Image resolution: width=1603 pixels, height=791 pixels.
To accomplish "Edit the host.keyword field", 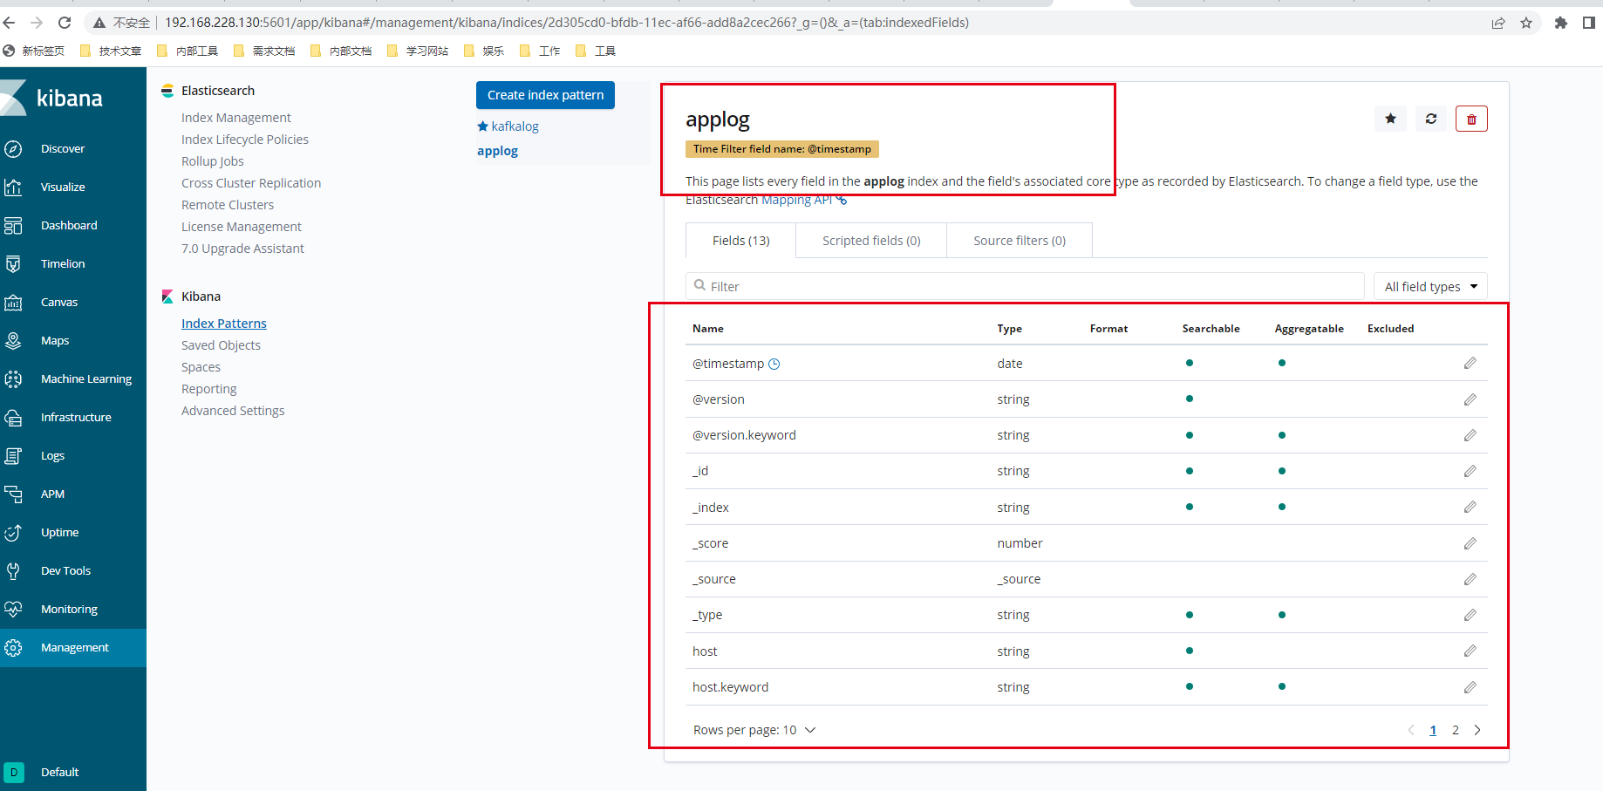I will pyautogui.click(x=1470, y=686).
